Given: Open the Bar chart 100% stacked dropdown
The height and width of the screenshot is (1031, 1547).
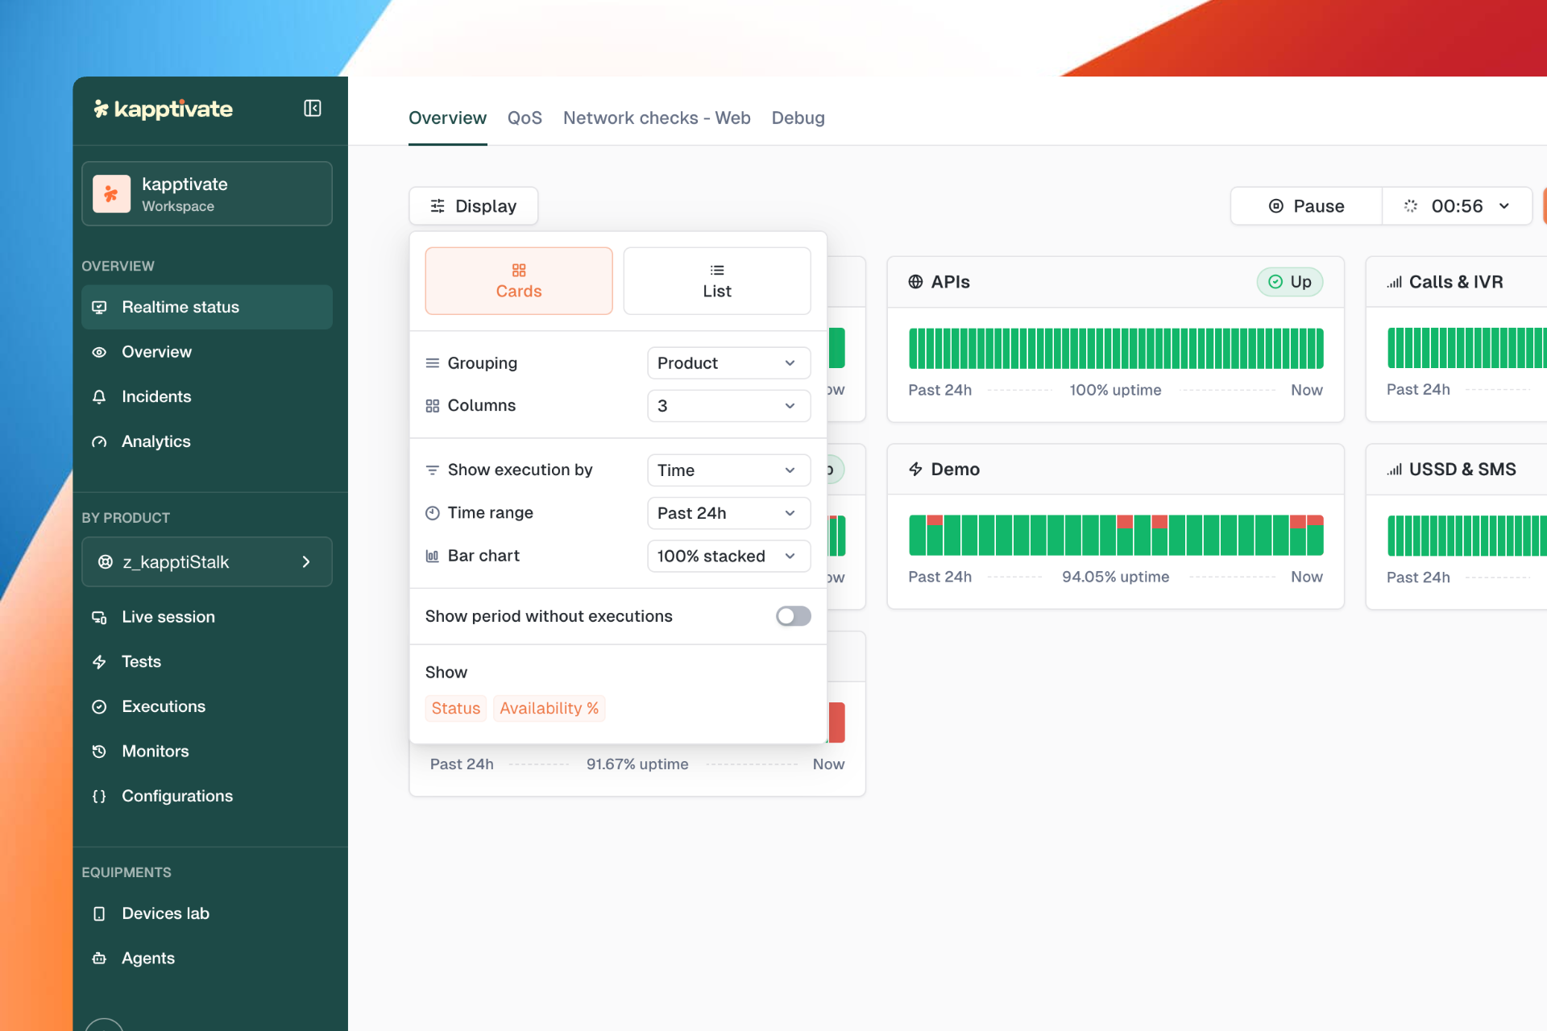Looking at the screenshot, I should coord(728,557).
